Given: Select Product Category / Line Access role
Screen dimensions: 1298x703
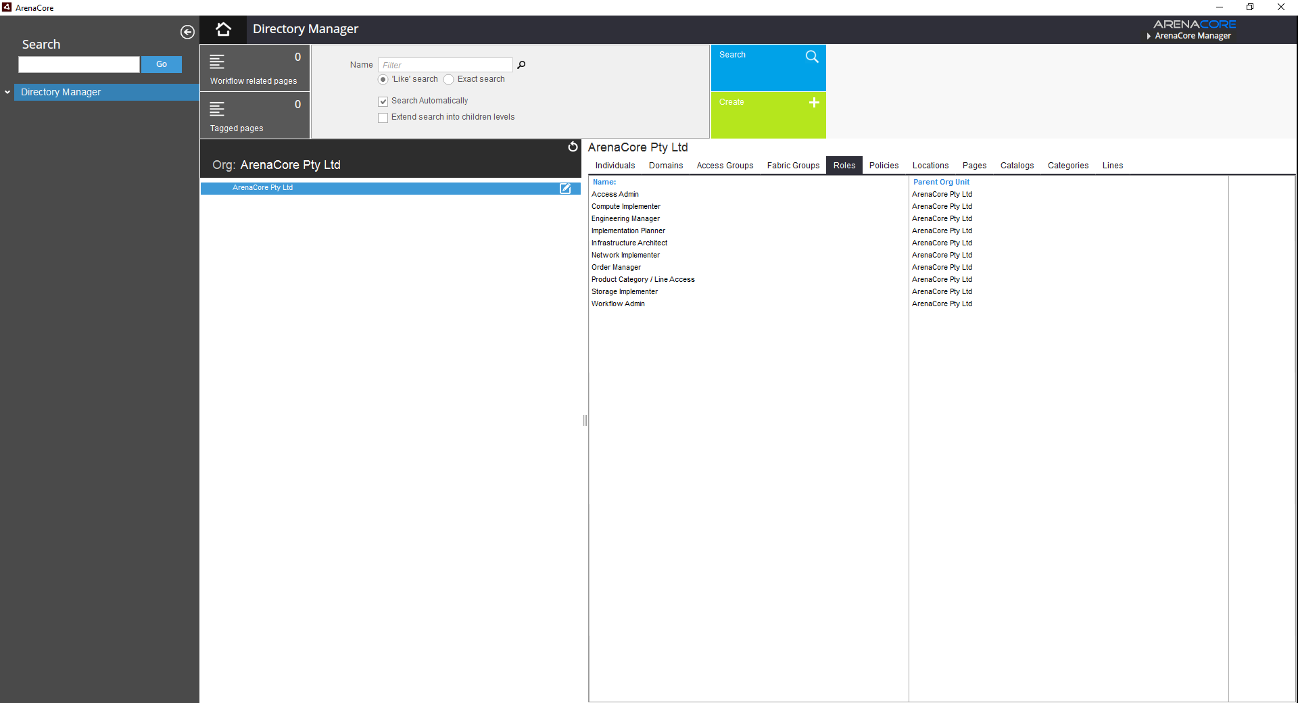Looking at the screenshot, I should [643, 279].
